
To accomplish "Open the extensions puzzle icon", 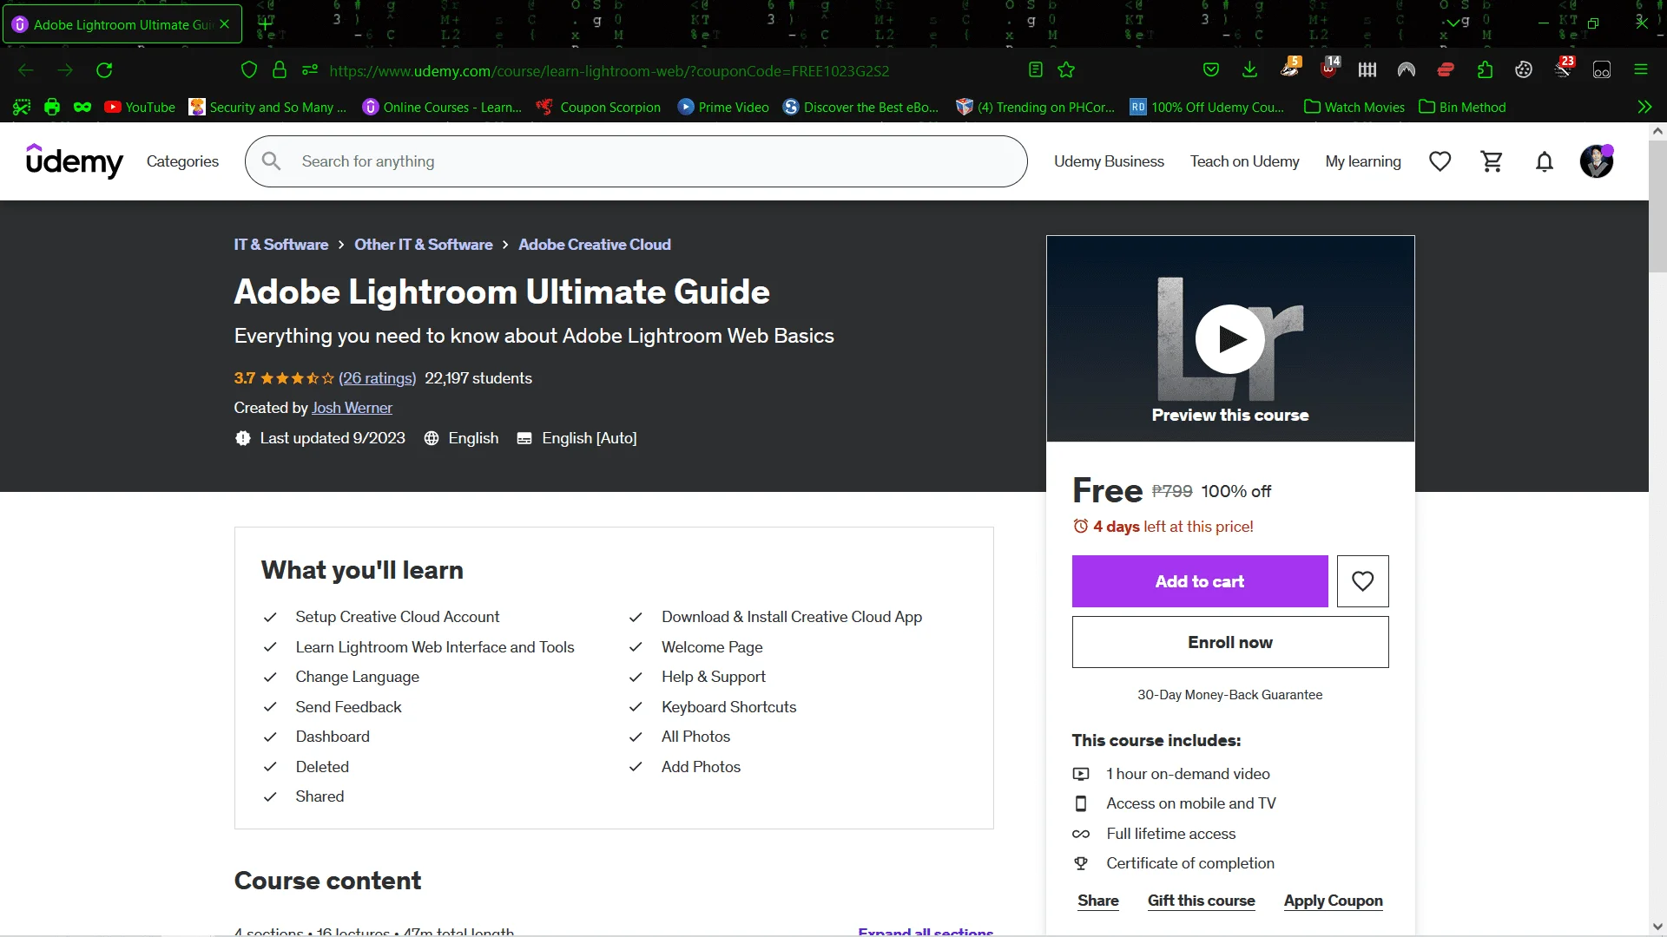I will pyautogui.click(x=1485, y=70).
